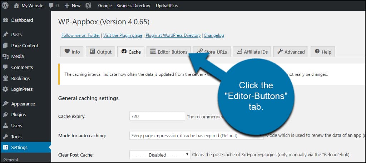Image resolution: width=366 pixels, height=163 pixels.
Task: Click the Page Content pages icon
Action: click(6, 45)
